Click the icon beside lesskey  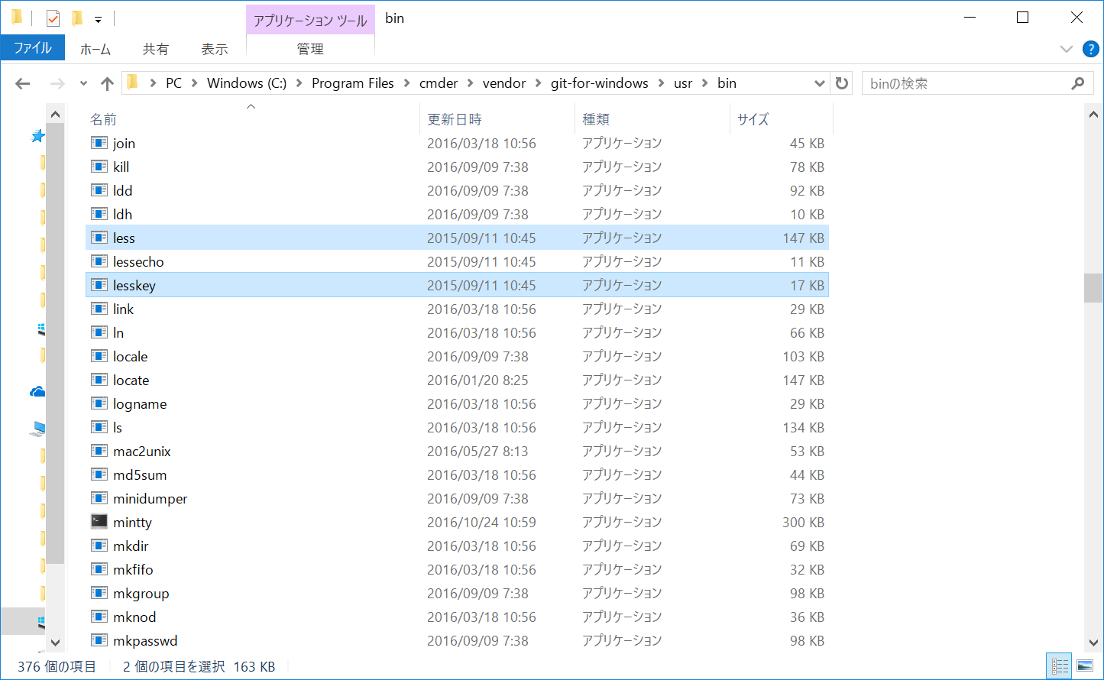[x=99, y=285]
